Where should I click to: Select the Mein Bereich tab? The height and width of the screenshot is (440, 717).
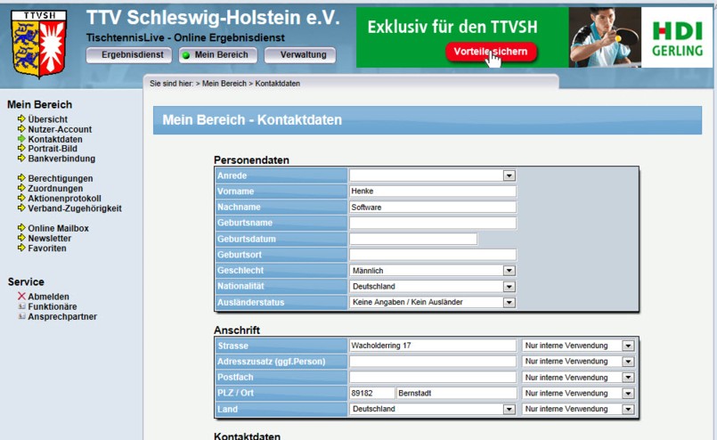pyautogui.click(x=218, y=55)
